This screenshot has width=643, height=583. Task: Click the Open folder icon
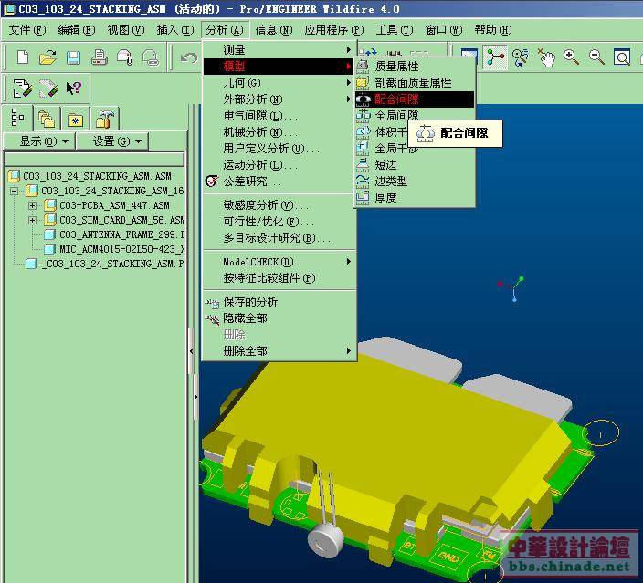tap(48, 57)
